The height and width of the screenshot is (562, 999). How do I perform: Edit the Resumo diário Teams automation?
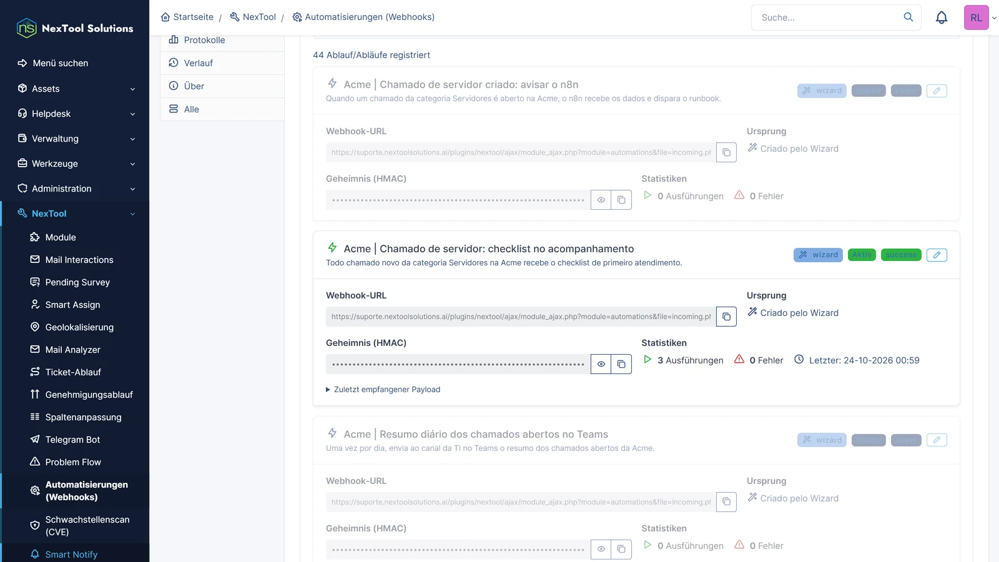937,440
